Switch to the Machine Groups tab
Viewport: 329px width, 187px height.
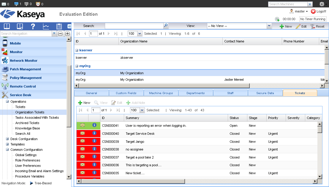point(161,93)
